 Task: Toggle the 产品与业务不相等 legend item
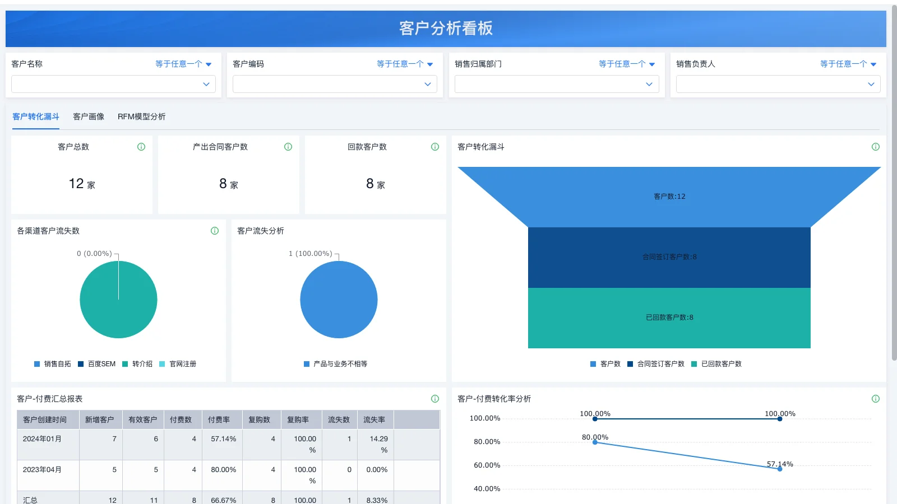point(335,363)
